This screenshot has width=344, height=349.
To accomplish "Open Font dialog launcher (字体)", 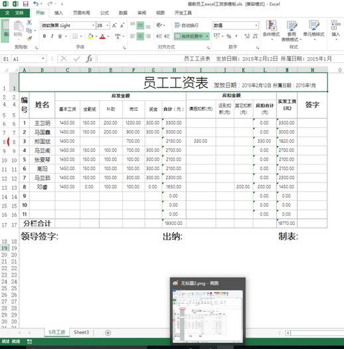I will [124, 47].
